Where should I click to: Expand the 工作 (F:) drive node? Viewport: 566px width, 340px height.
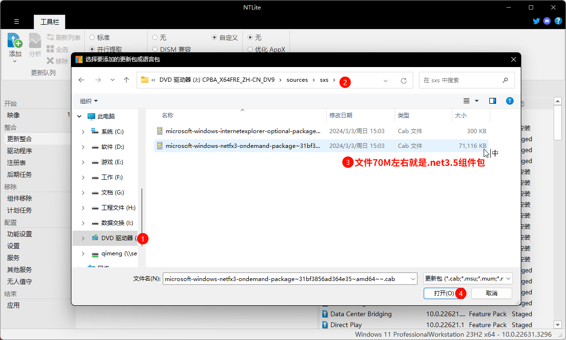tap(83, 177)
